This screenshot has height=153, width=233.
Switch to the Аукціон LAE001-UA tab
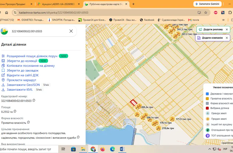click(58, 4)
